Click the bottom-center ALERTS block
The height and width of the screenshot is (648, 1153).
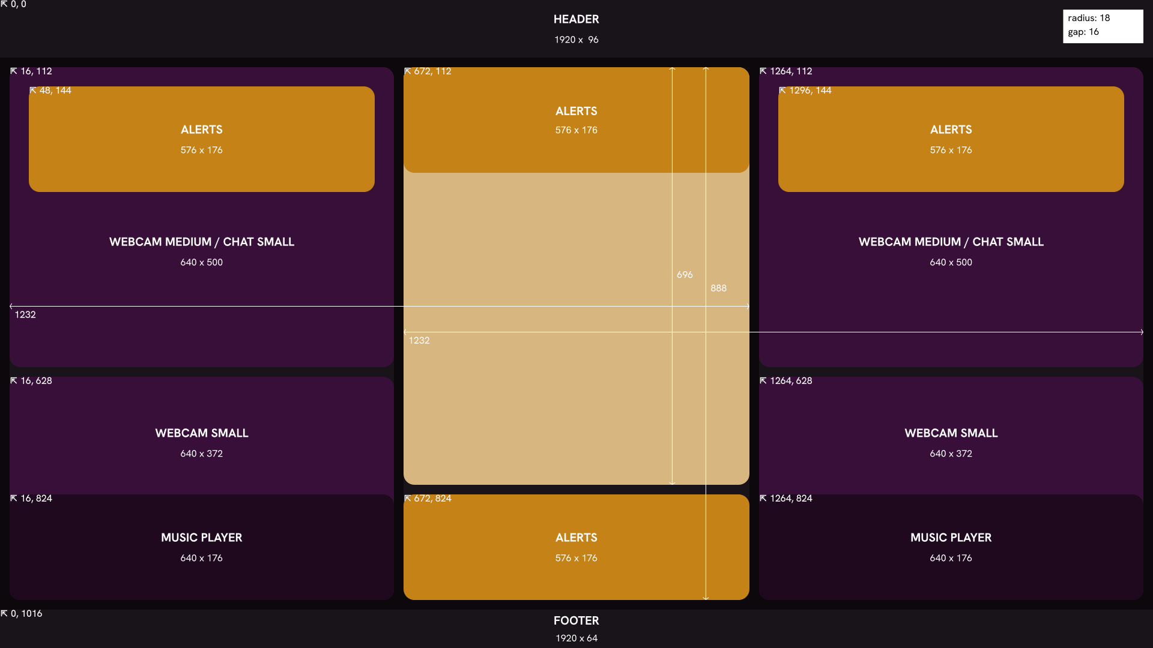[x=576, y=547]
